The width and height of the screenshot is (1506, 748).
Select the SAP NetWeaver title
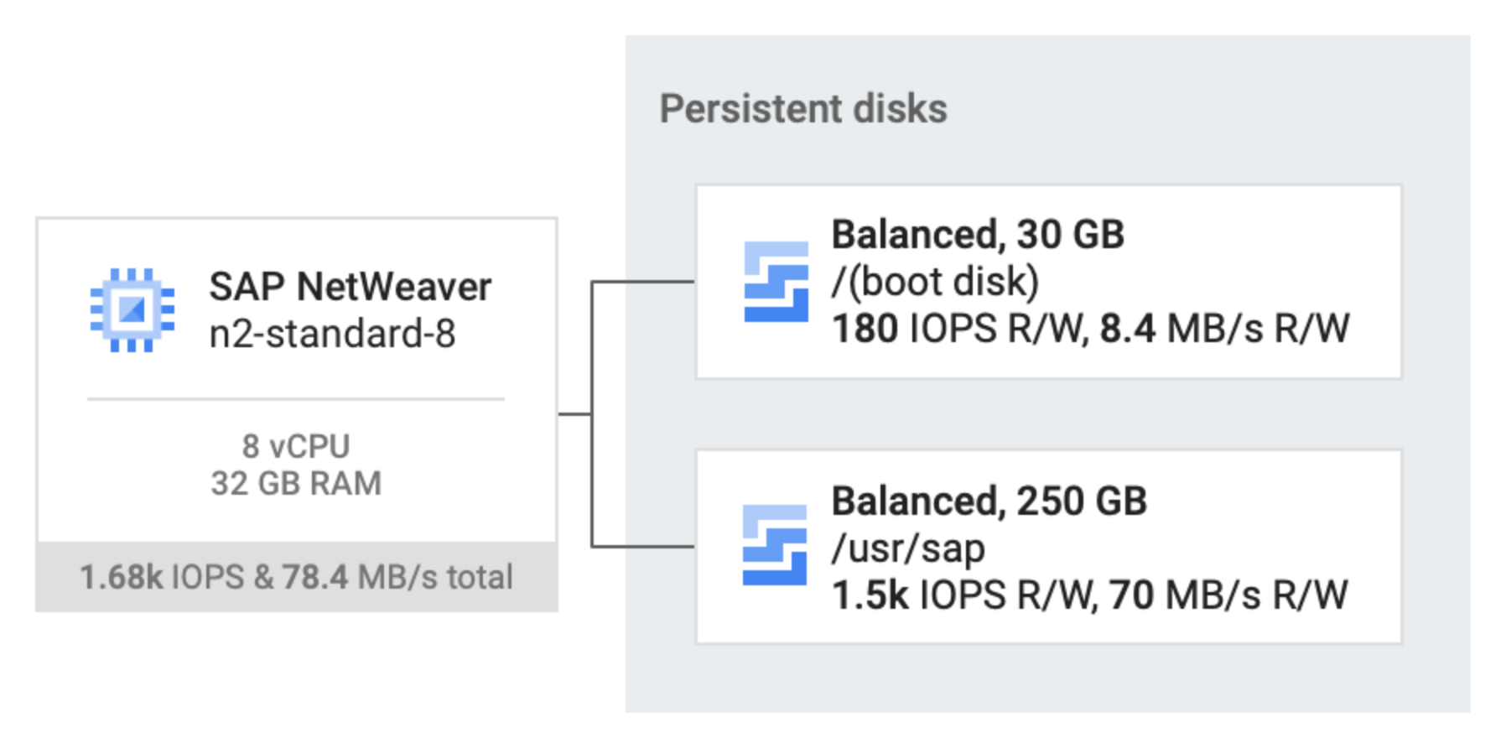coord(350,287)
